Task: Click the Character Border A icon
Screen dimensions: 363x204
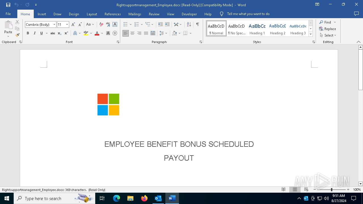Action: click(115, 25)
